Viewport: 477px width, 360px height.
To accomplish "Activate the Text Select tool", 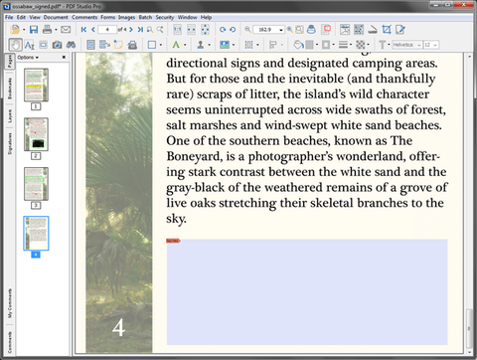I will pos(30,45).
